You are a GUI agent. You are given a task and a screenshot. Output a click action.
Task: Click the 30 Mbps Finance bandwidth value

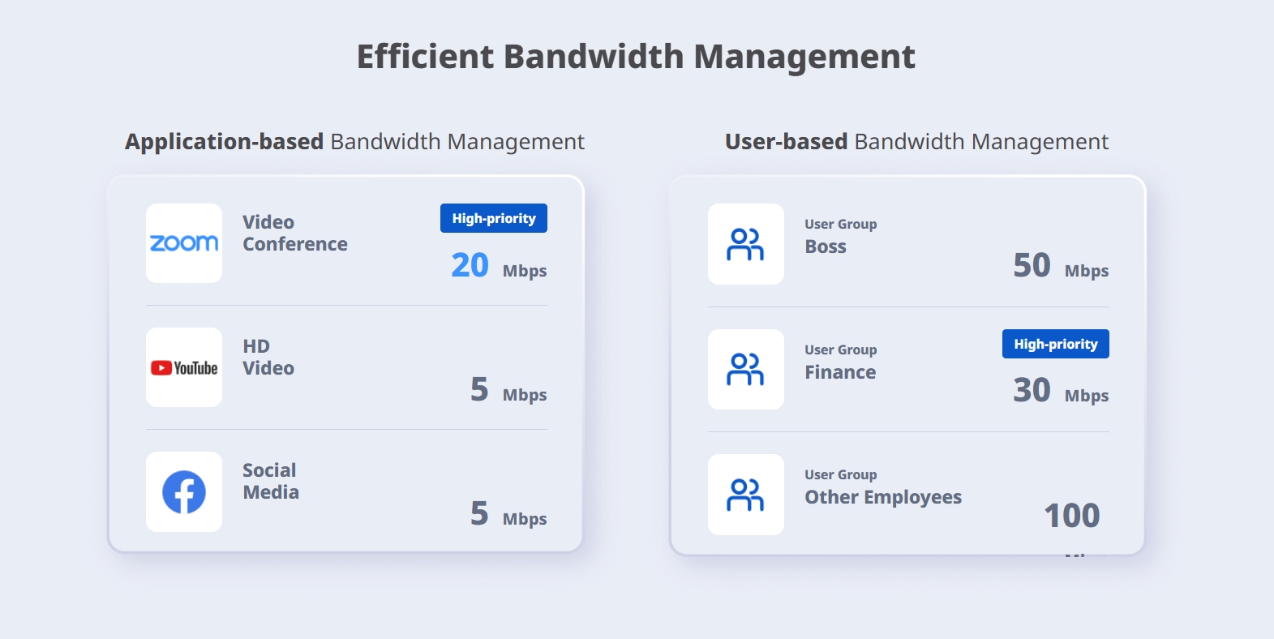tap(1060, 391)
